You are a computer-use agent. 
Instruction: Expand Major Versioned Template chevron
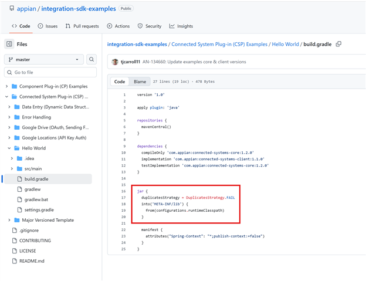pos(9,220)
